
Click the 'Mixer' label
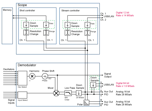(50, 88)
